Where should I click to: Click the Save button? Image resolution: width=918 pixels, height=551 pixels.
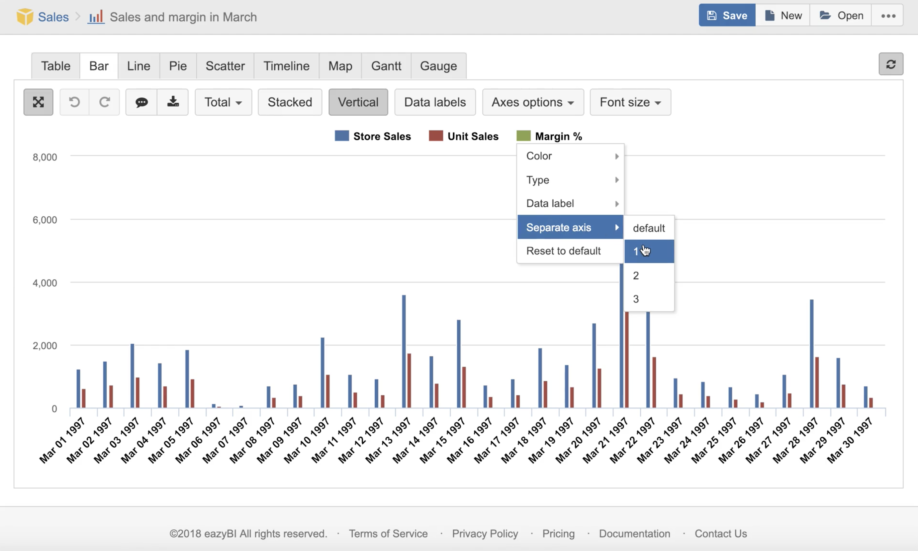[x=727, y=16]
